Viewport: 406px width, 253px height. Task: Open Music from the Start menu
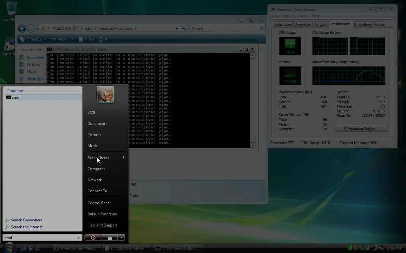click(93, 146)
